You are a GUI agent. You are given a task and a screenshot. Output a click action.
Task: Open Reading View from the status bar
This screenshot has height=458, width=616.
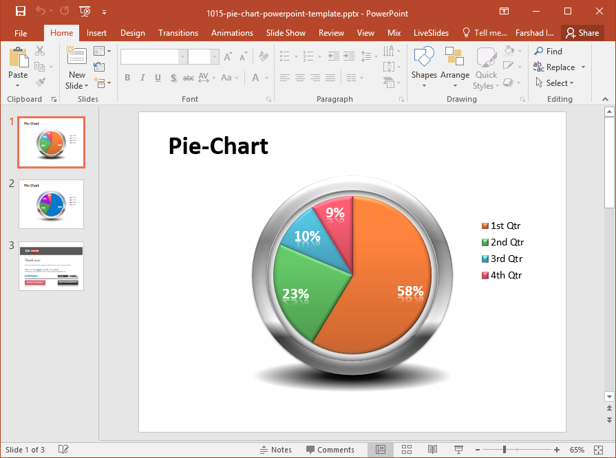tap(432, 450)
